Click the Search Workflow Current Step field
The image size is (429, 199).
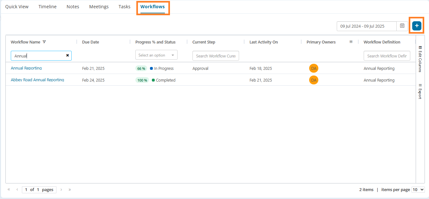[216, 56]
